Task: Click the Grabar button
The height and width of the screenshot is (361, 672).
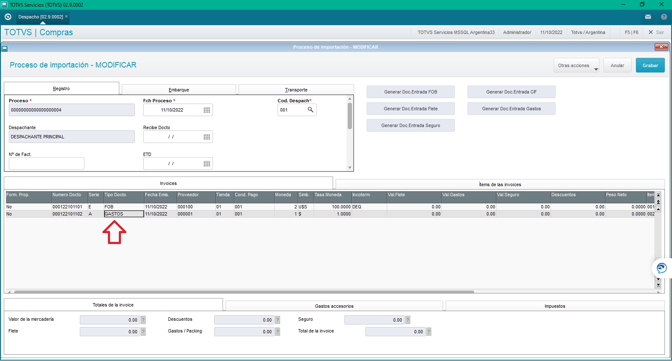Action: [x=650, y=65]
